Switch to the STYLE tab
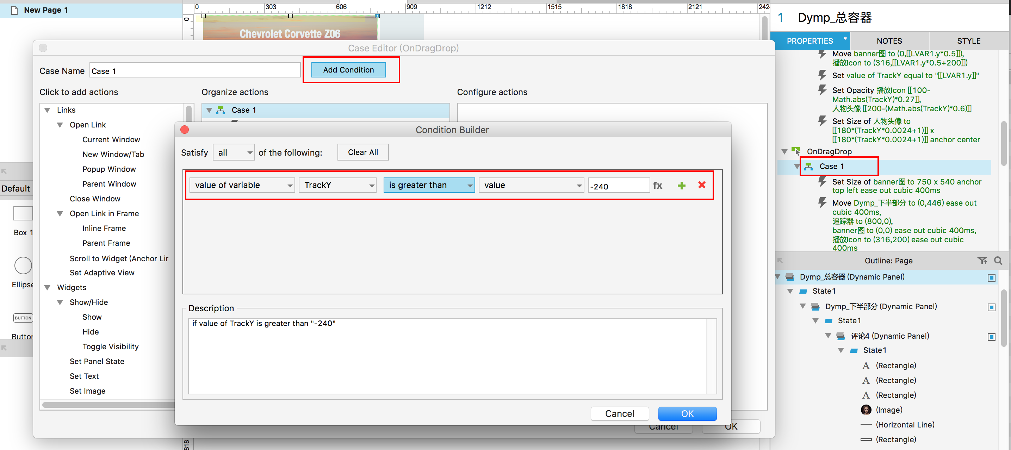 click(x=968, y=41)
